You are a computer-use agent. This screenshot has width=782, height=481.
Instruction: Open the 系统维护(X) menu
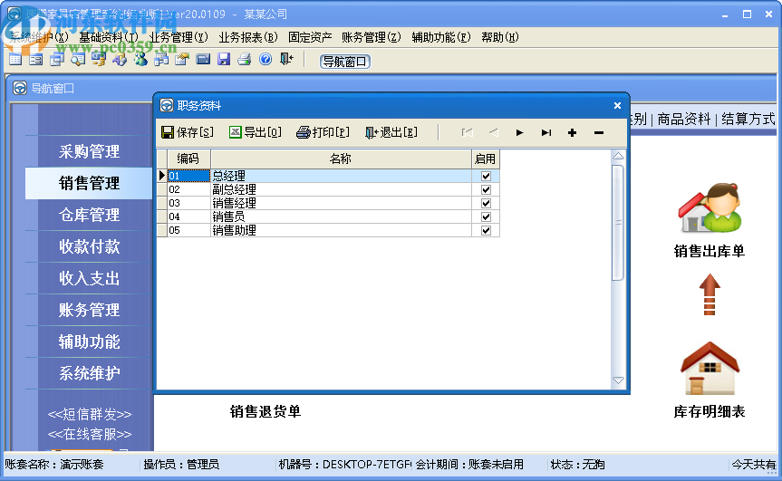(x=39, y=37)
